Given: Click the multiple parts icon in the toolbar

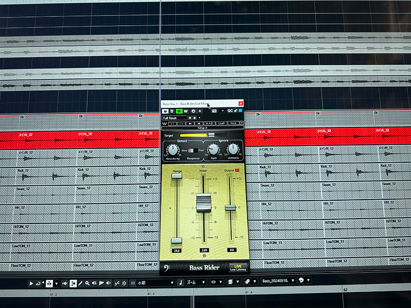Looking at the screenshot, I should [x=247, y=281].
